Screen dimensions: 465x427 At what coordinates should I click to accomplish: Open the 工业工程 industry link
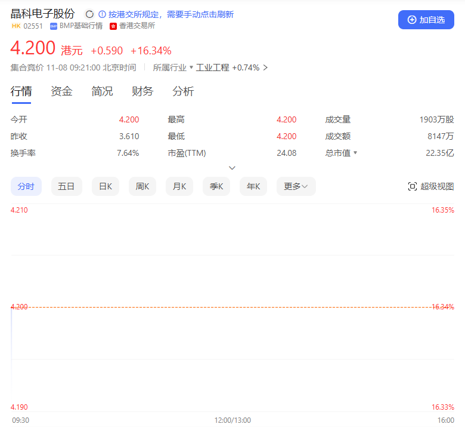(x=212, y=67)
